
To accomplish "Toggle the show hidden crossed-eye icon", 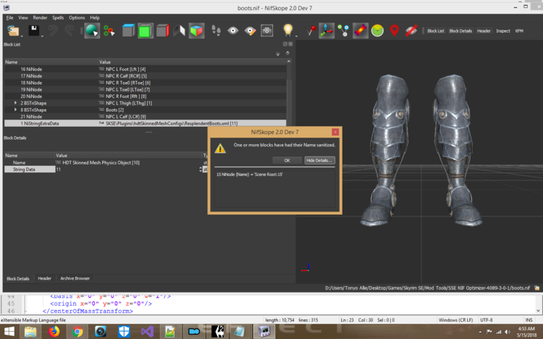I will (411, 31).
